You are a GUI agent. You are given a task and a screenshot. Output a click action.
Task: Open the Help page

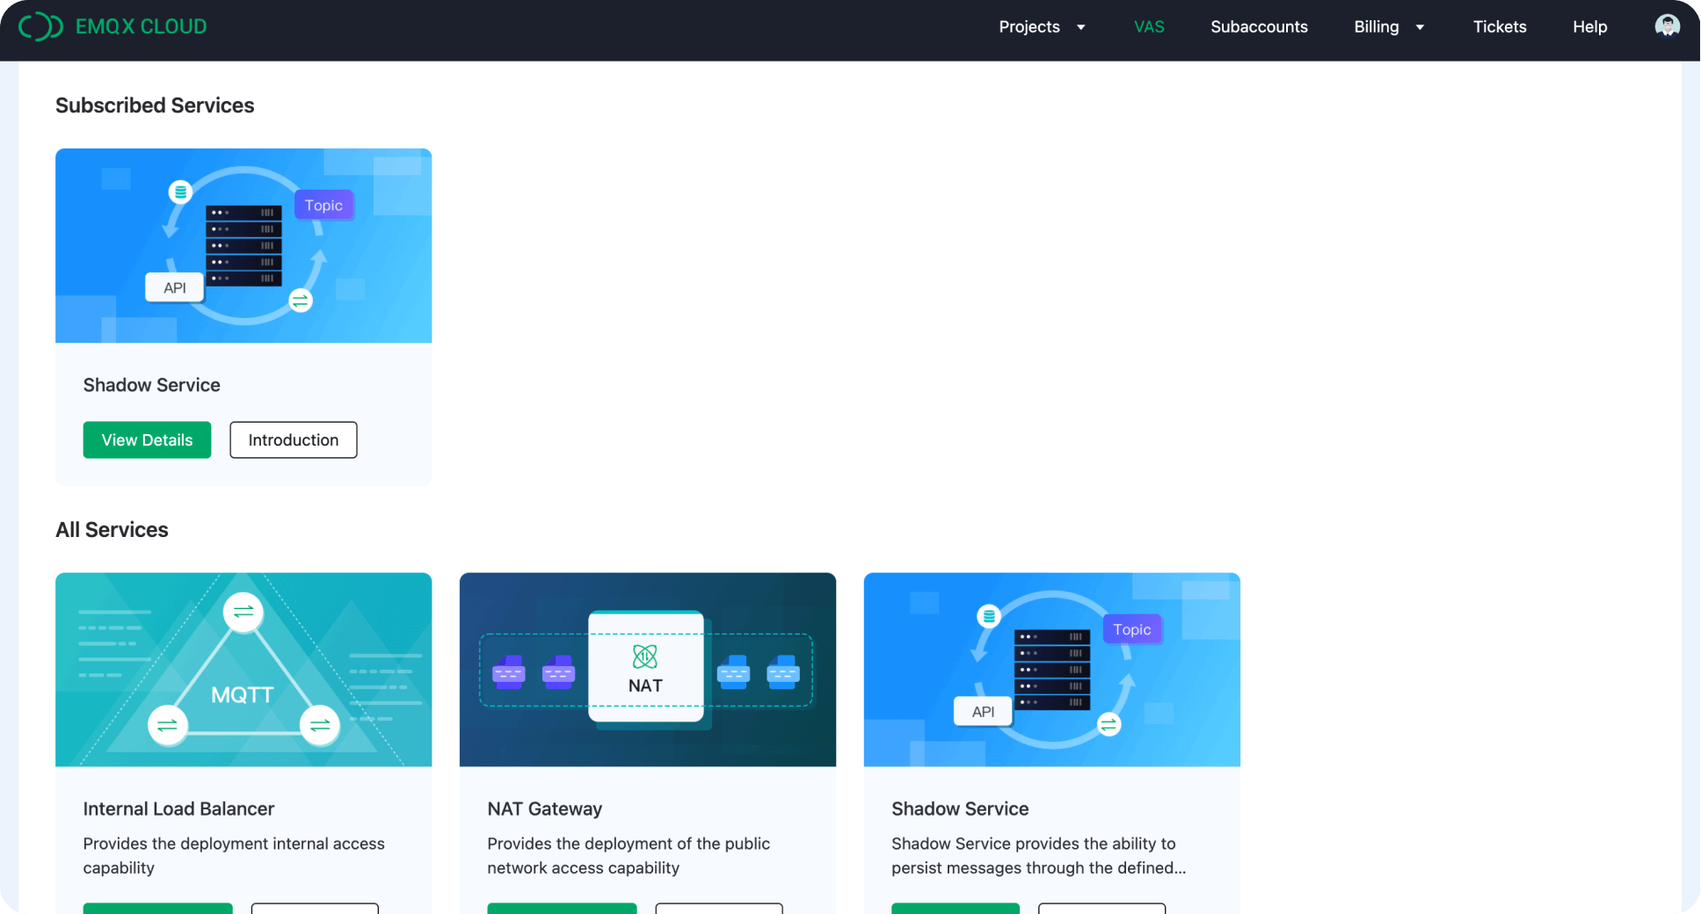1589,27
